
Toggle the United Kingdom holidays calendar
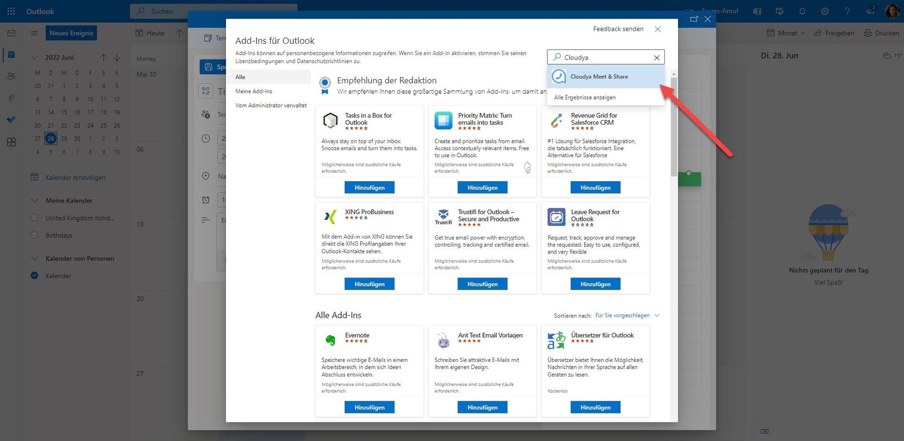coord(34,218)
